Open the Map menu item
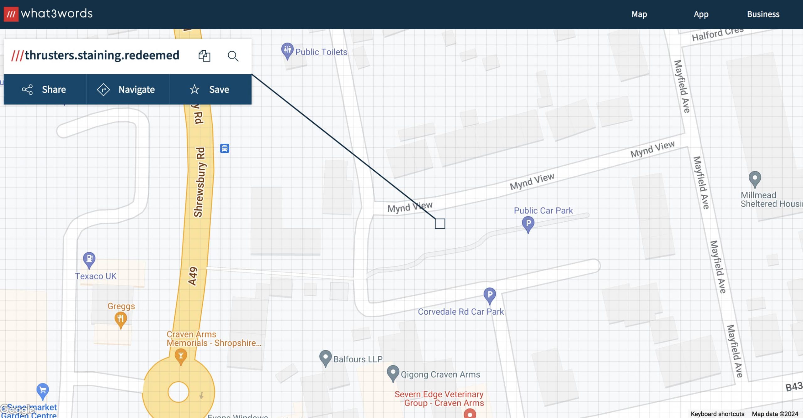 [639, 14]
